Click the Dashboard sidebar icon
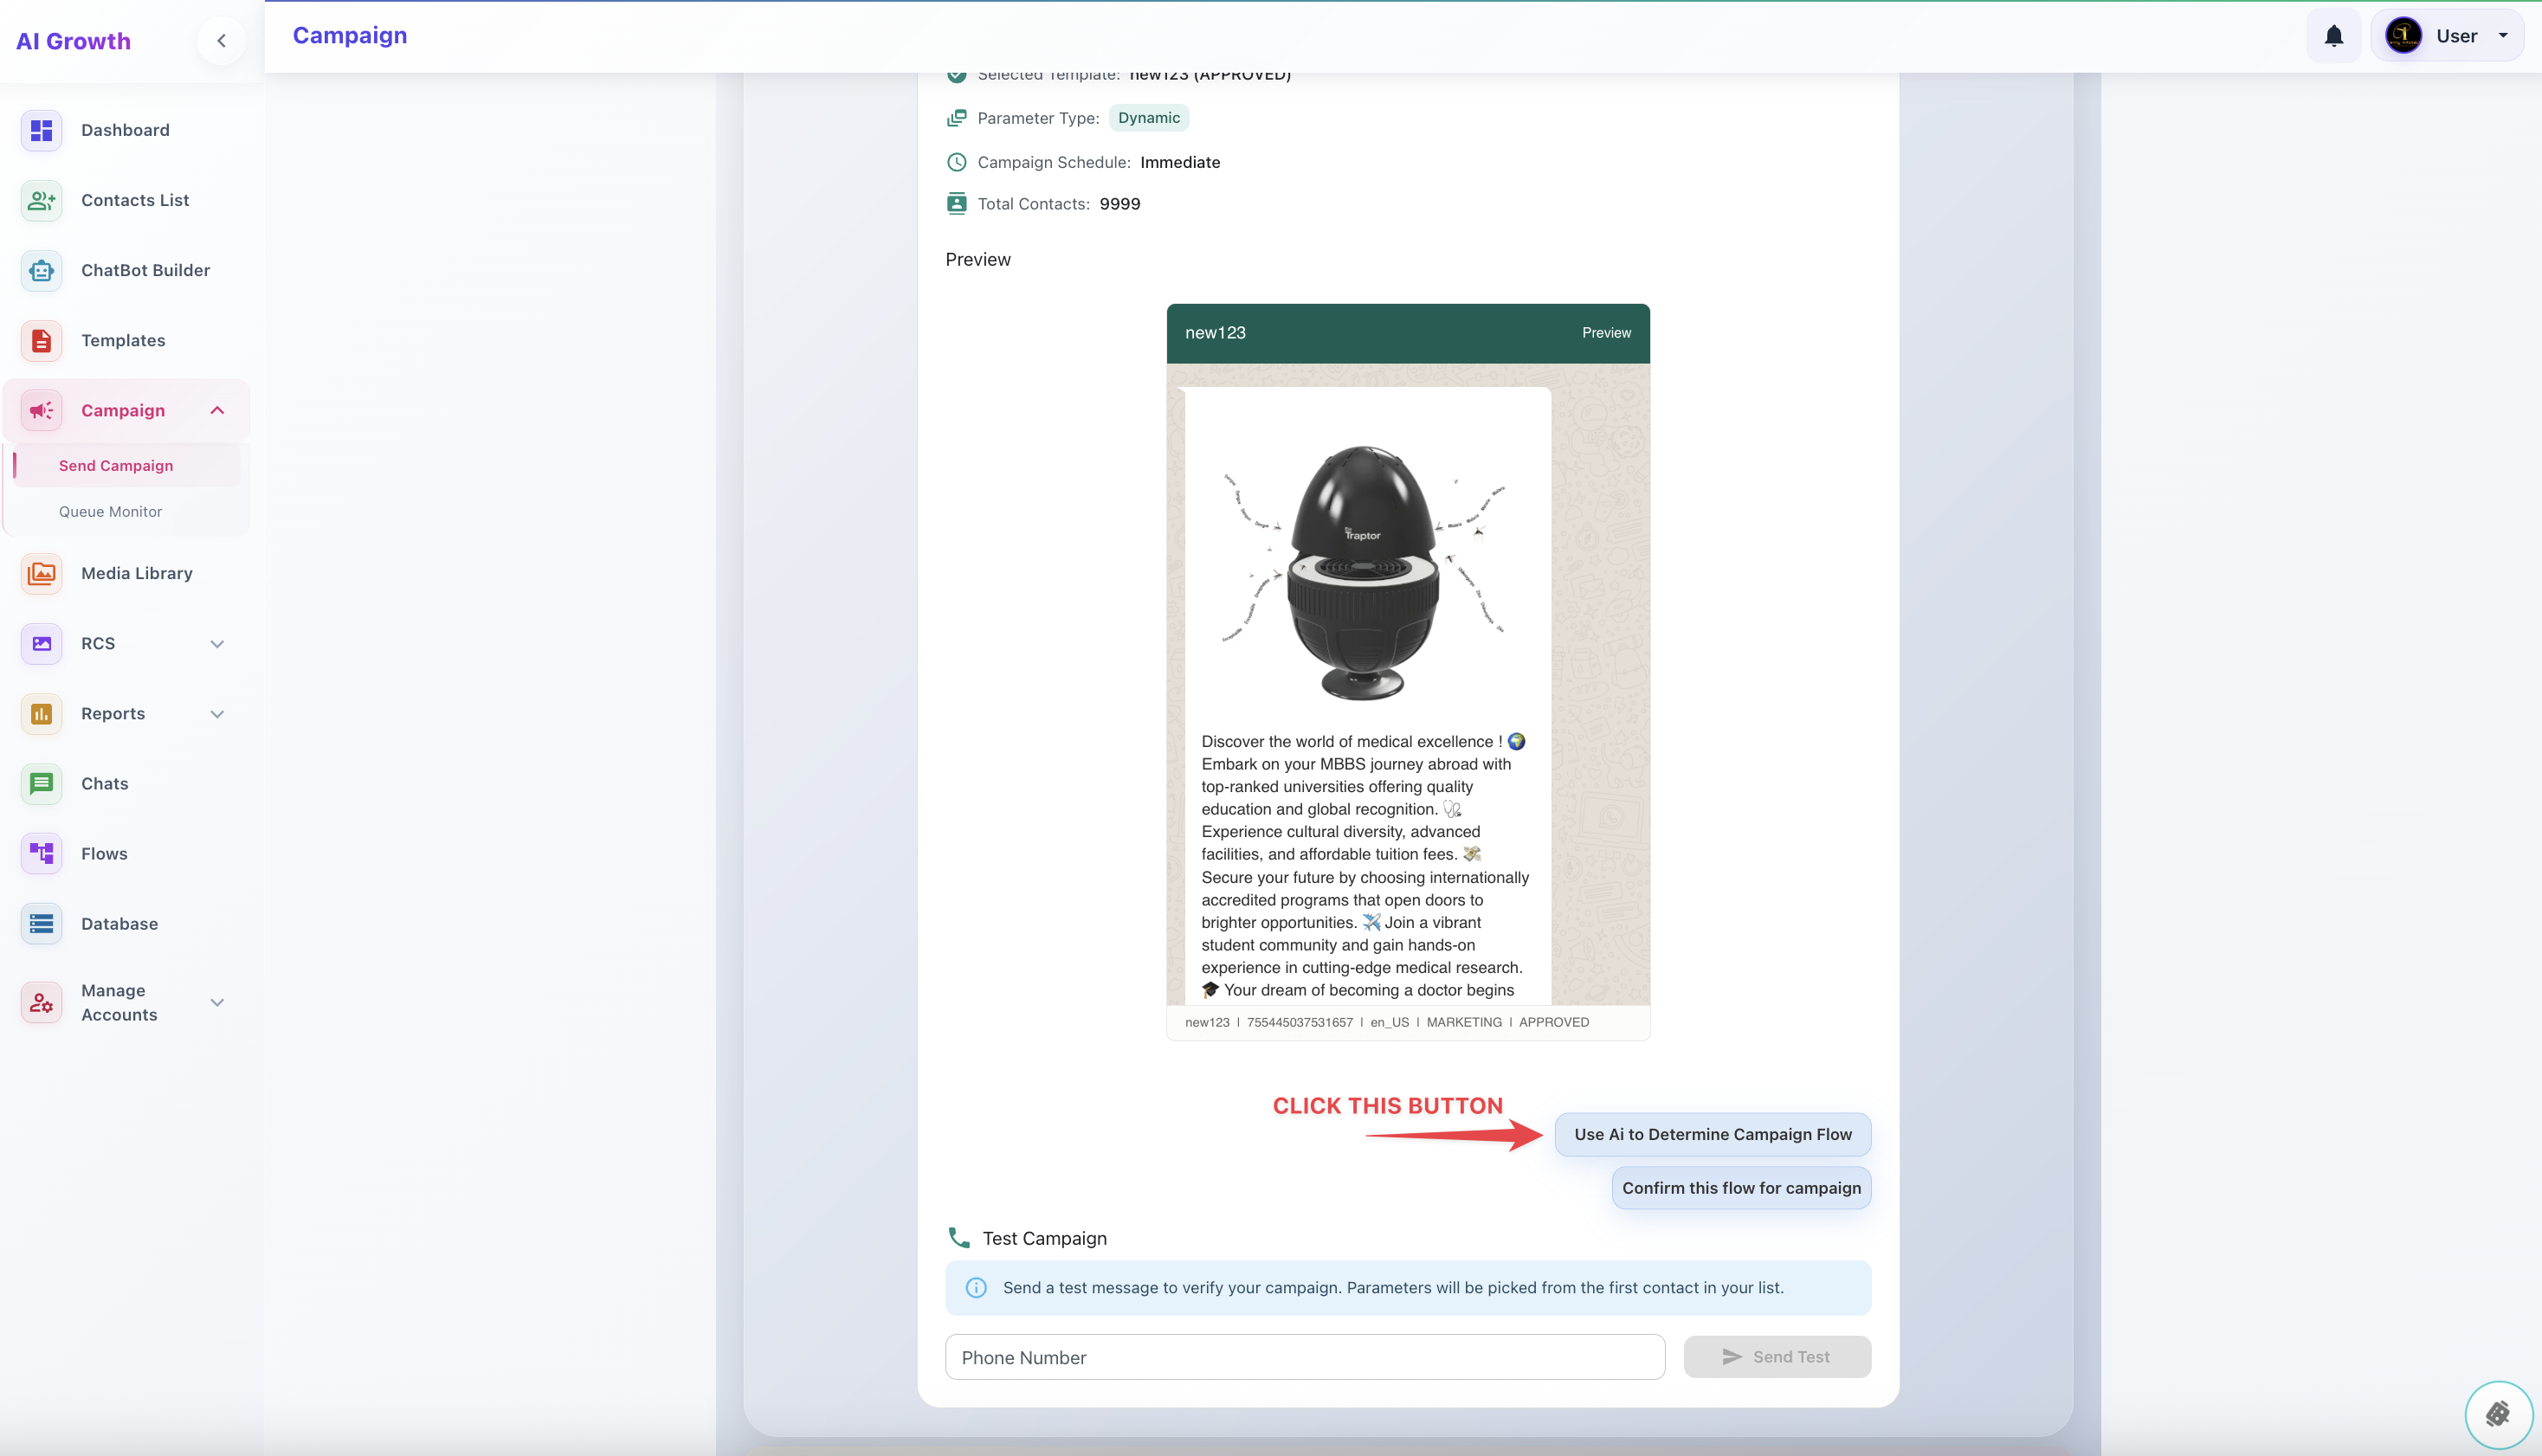 point(41,130)
